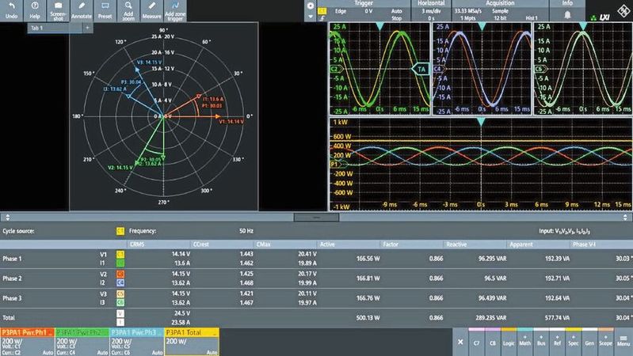633x356 pixels.
Task: Close the signal bar with X button
Action: (460, 342)
